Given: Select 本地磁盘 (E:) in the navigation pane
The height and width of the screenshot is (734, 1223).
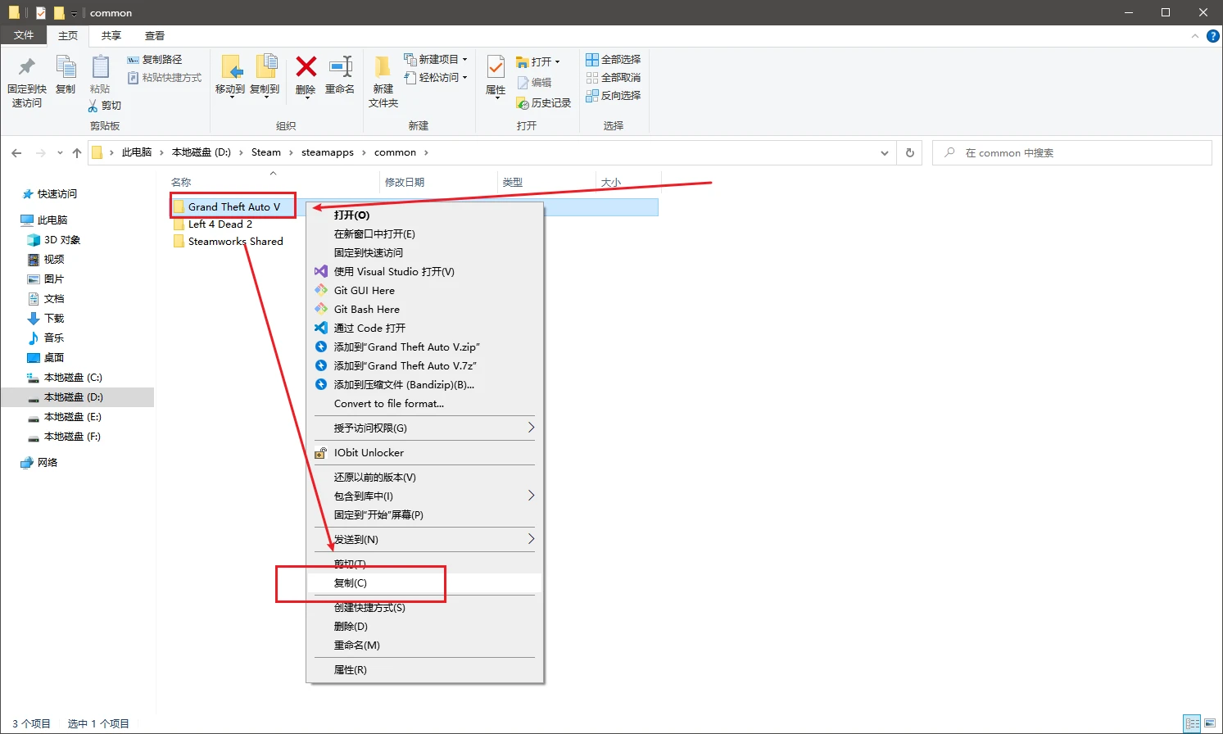Looking at the screenshot, I should click(73, 417).
